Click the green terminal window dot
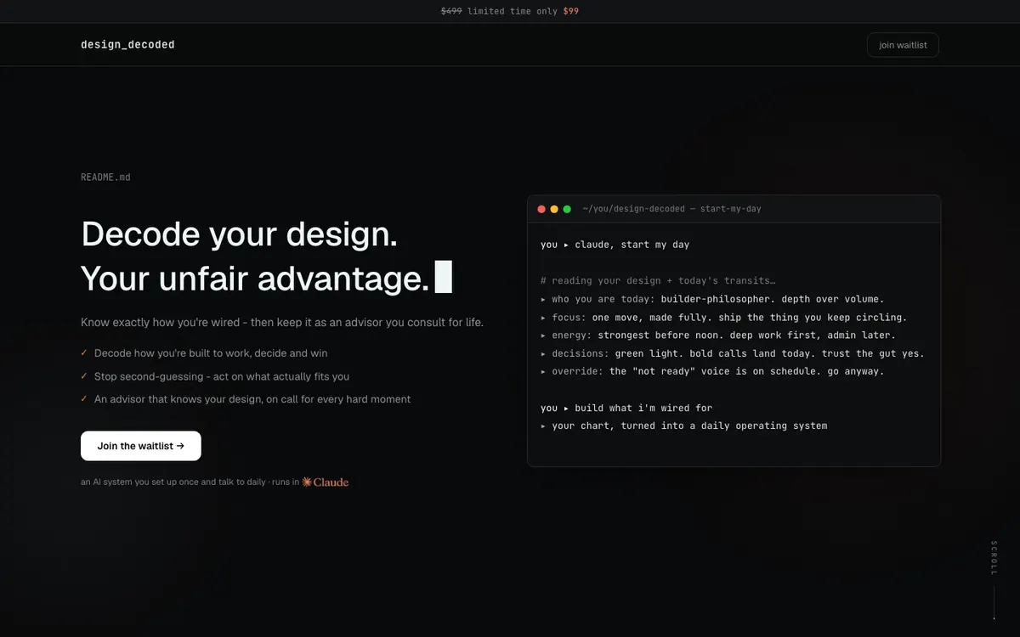 tap(567, 209)
